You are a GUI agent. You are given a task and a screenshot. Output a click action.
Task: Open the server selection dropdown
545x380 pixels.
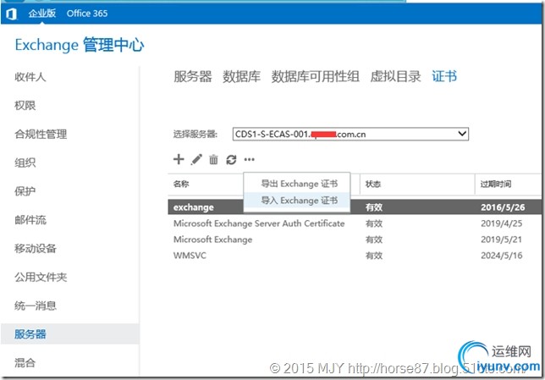pos(350,135)
